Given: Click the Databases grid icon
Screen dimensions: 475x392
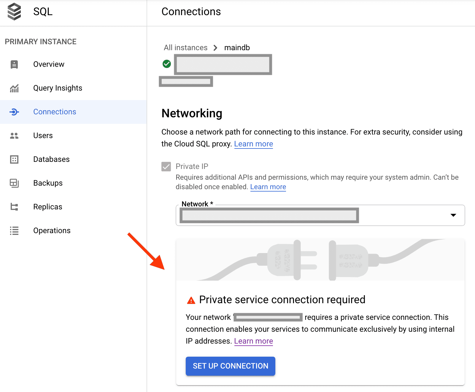Looking at the screenshot, I should coord(14,159).
